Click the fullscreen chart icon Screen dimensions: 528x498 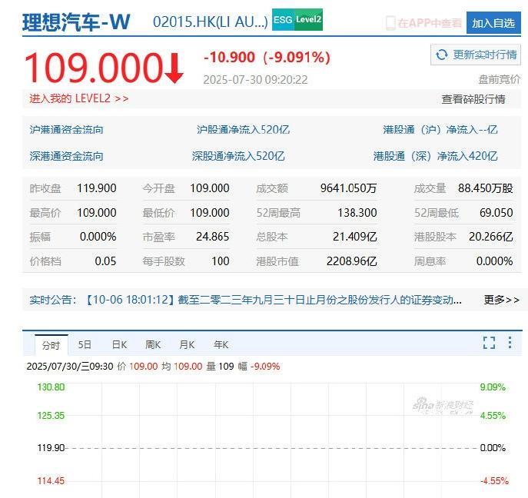click(489, 343)
